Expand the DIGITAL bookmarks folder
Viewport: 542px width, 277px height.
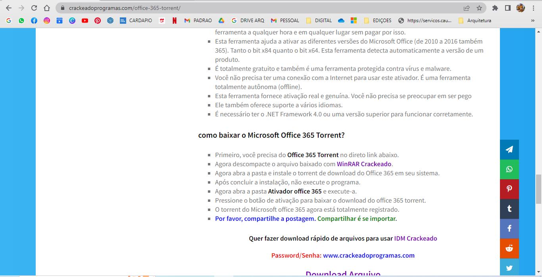(319, 21)
